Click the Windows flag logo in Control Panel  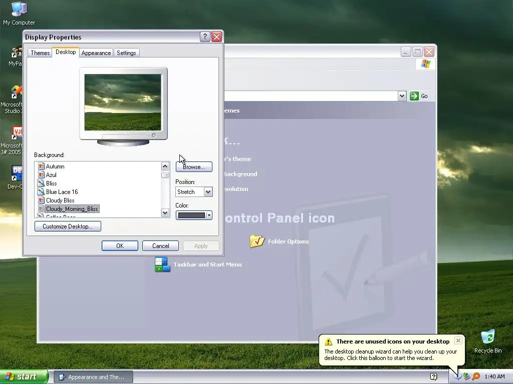click(x=425, y=63)
